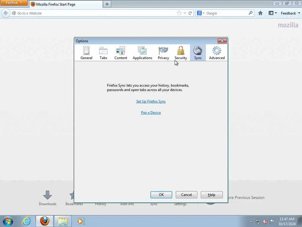302x227 pixels.
Task: Open the Windows Start menu orb
Action: click(x=8, y=221)
